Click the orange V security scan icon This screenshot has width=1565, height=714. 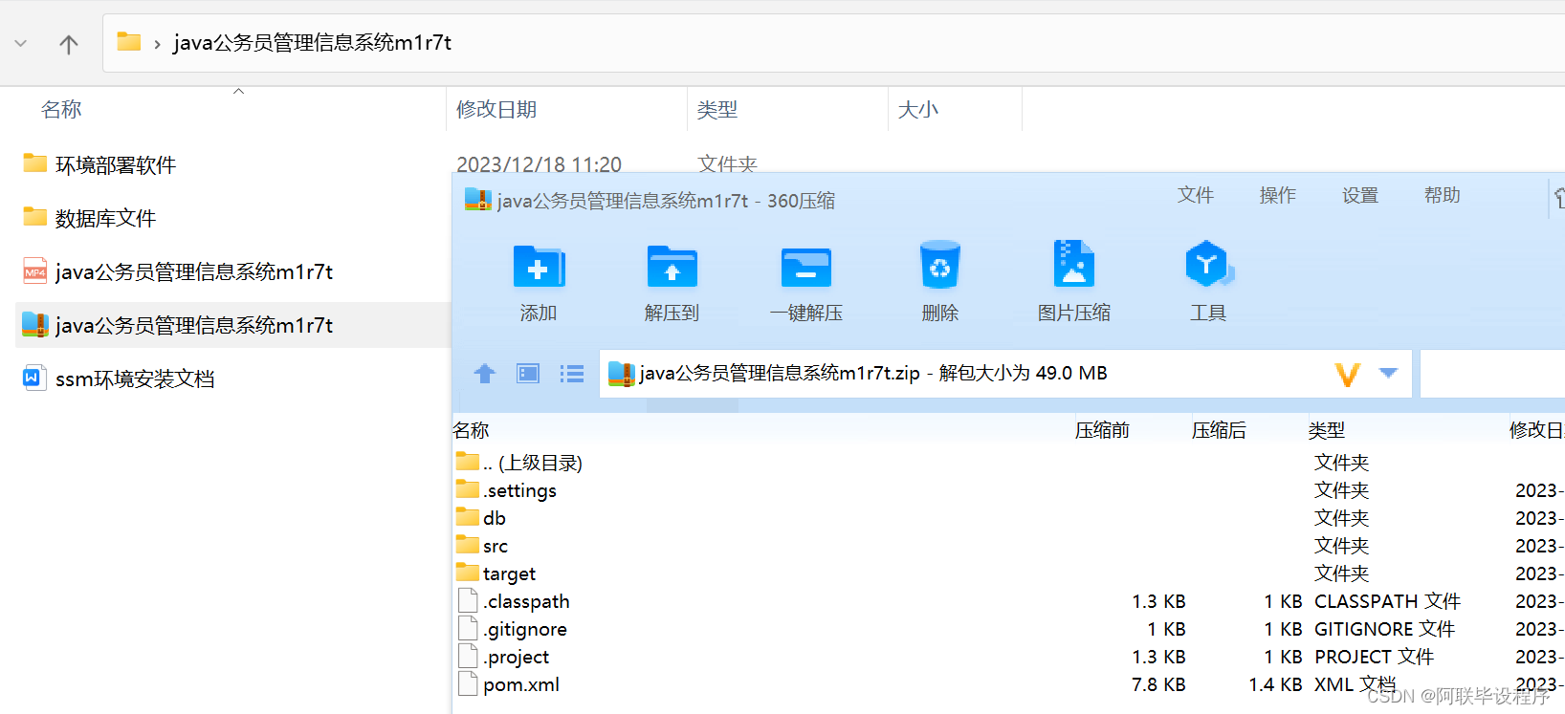click(x=1348, y=374)
